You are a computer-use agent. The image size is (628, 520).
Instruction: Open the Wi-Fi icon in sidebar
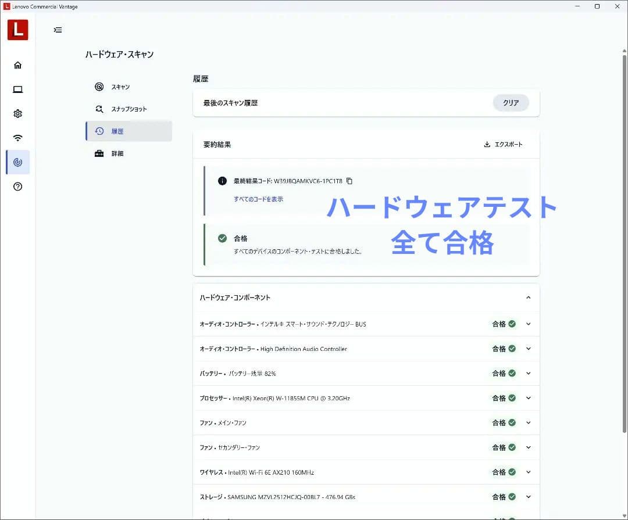tap(17, 138)
